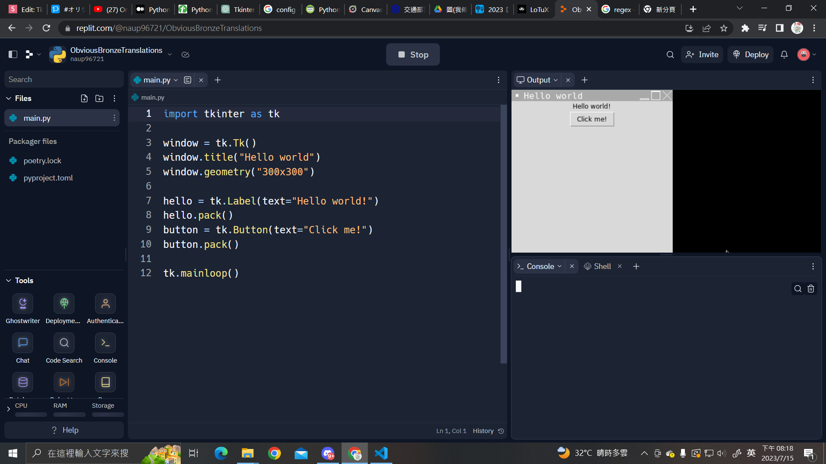826x464 pixels.
Task: Click the editor vertical scrollbar
Action: pos(503,234)
